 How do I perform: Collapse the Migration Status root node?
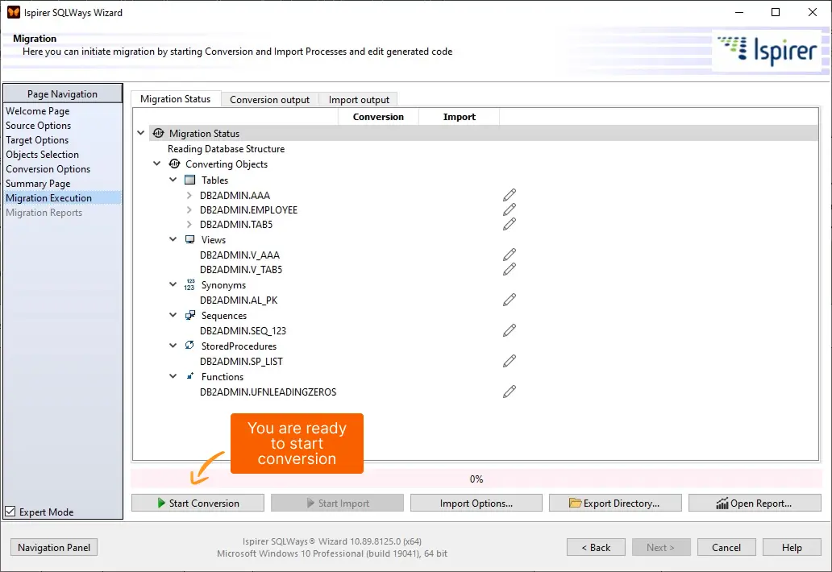(140, 133)
